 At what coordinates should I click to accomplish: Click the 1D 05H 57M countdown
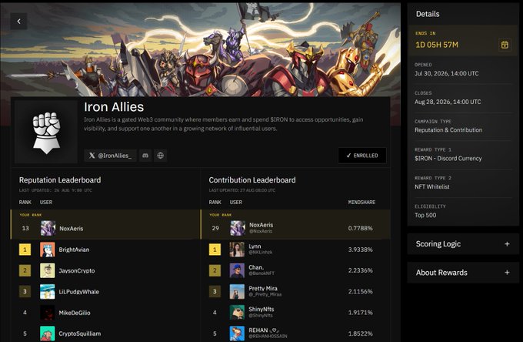[437, 45]
